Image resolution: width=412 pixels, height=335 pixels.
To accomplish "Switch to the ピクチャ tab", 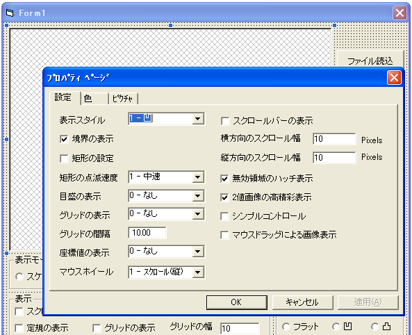I will pyautogui.click(x=123, y=99).
